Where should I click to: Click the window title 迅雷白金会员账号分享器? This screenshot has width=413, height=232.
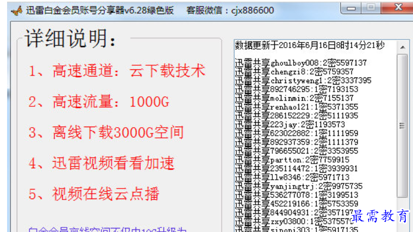point(100,10)
